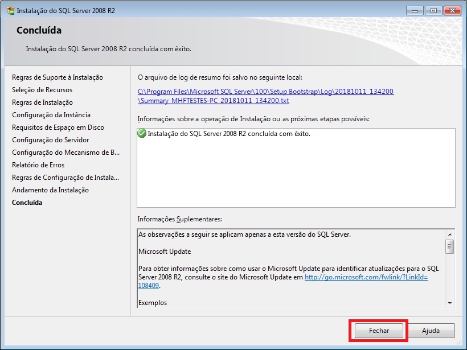
Task: Select Regras de Instalação step
Action: tap(42, 102)
